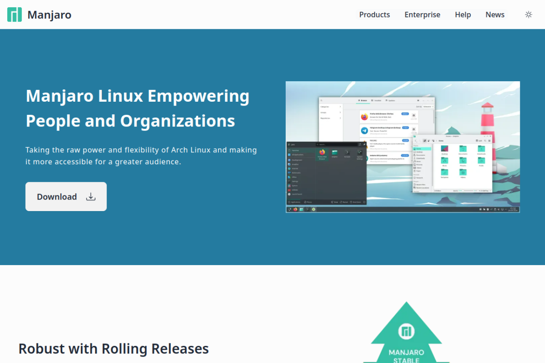Launch Konsole from the application launcher
This screenshot has width=545, height=363.
[347, 152]
